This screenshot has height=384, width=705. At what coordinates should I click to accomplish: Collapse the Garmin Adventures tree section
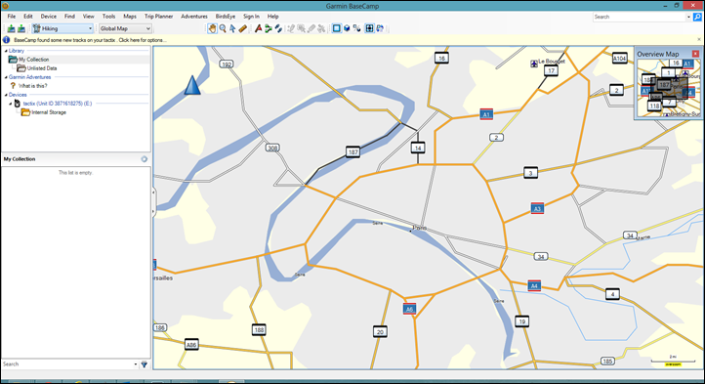tap(6, 77)
